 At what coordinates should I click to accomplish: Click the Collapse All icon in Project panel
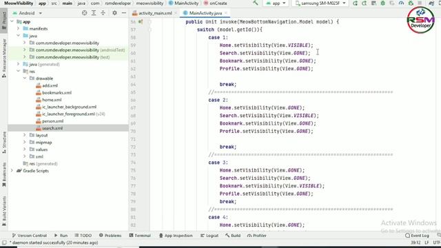tap(103, 13)
